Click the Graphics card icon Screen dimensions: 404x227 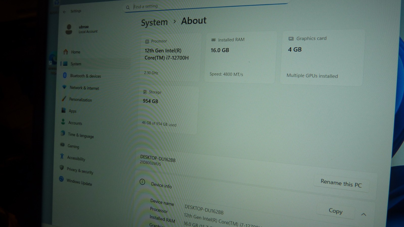(x=291, y=39)
